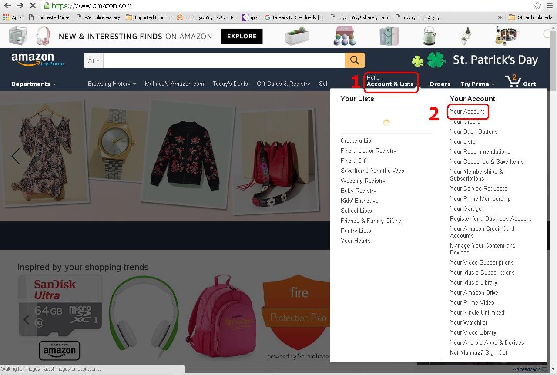Click inside the Amazon search field
The image size is (557, 375).
(x=224, y=60)
